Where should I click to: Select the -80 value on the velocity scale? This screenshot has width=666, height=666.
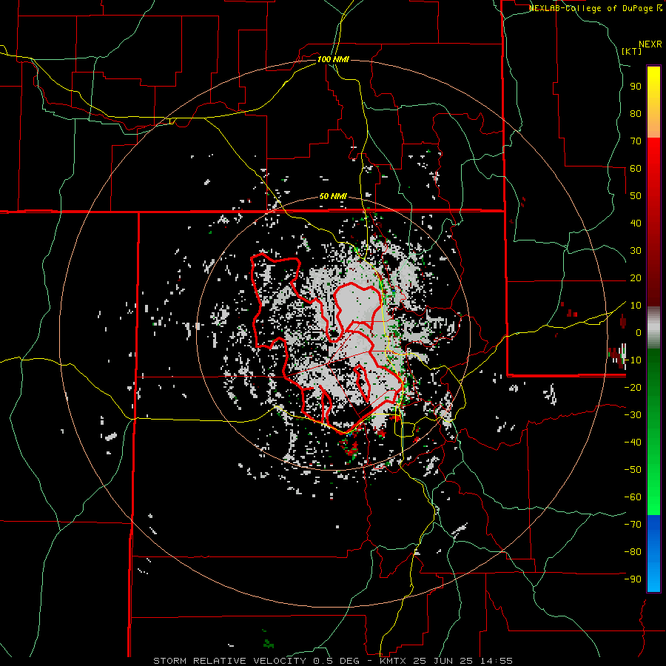point(633,552)
